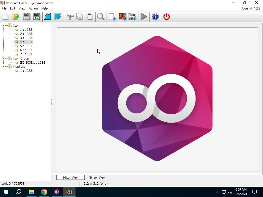This screenshot has width=263, height=197.
Task: Open a file with the folder icon
Action: coord(16,17)
